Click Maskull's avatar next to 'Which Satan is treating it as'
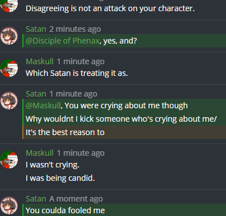Screen dimensions: 226x216 9,68
